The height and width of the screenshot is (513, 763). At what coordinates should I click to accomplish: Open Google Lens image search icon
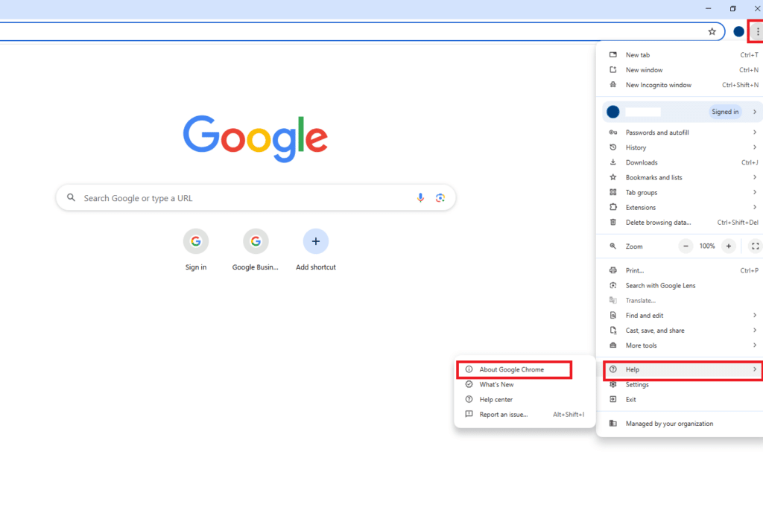[x=440, y=198]
